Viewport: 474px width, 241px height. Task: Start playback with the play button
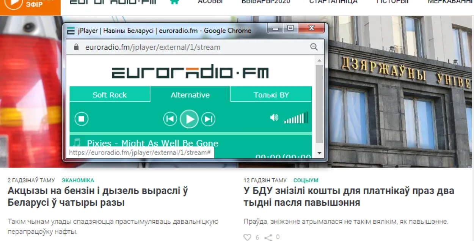click(x=189, y=119)
